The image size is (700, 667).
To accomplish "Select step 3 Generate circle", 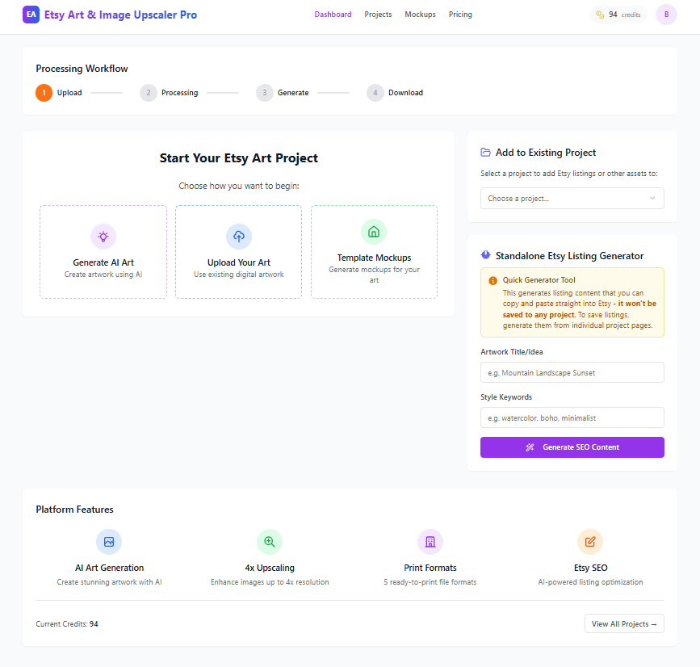I will point(264,93).
